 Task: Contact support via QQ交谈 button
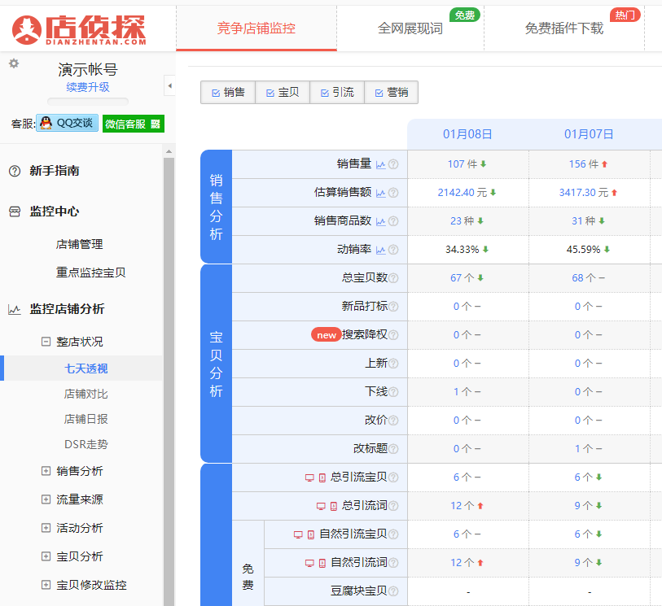68,123
